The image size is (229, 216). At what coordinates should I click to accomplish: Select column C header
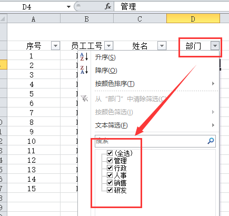tap(140, 19)
